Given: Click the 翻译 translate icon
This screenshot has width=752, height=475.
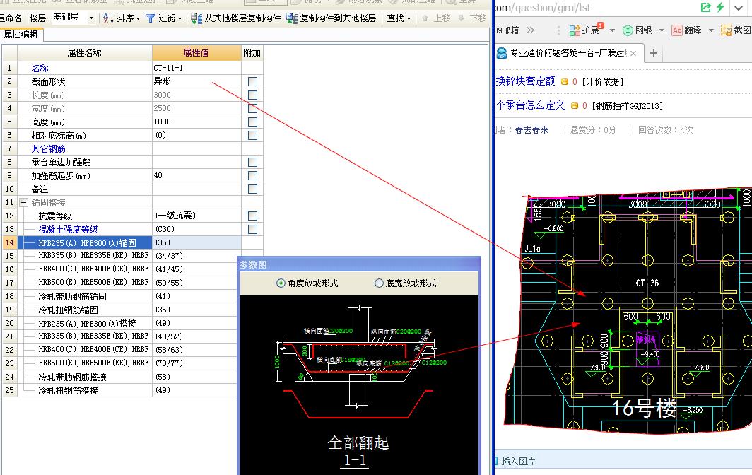Looking at the screenshot, I should pos(676,30).
